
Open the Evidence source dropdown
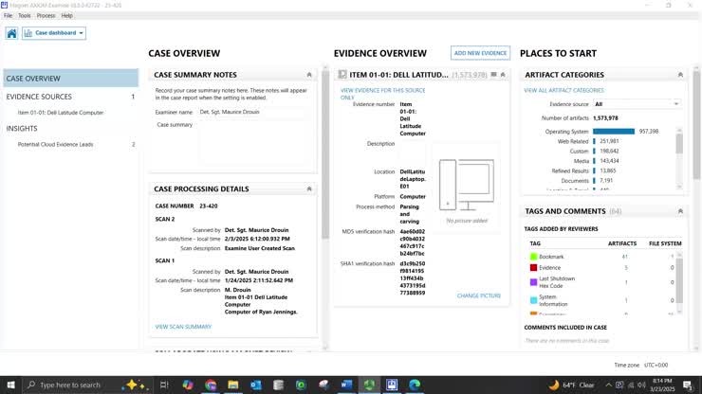[637, 104]
